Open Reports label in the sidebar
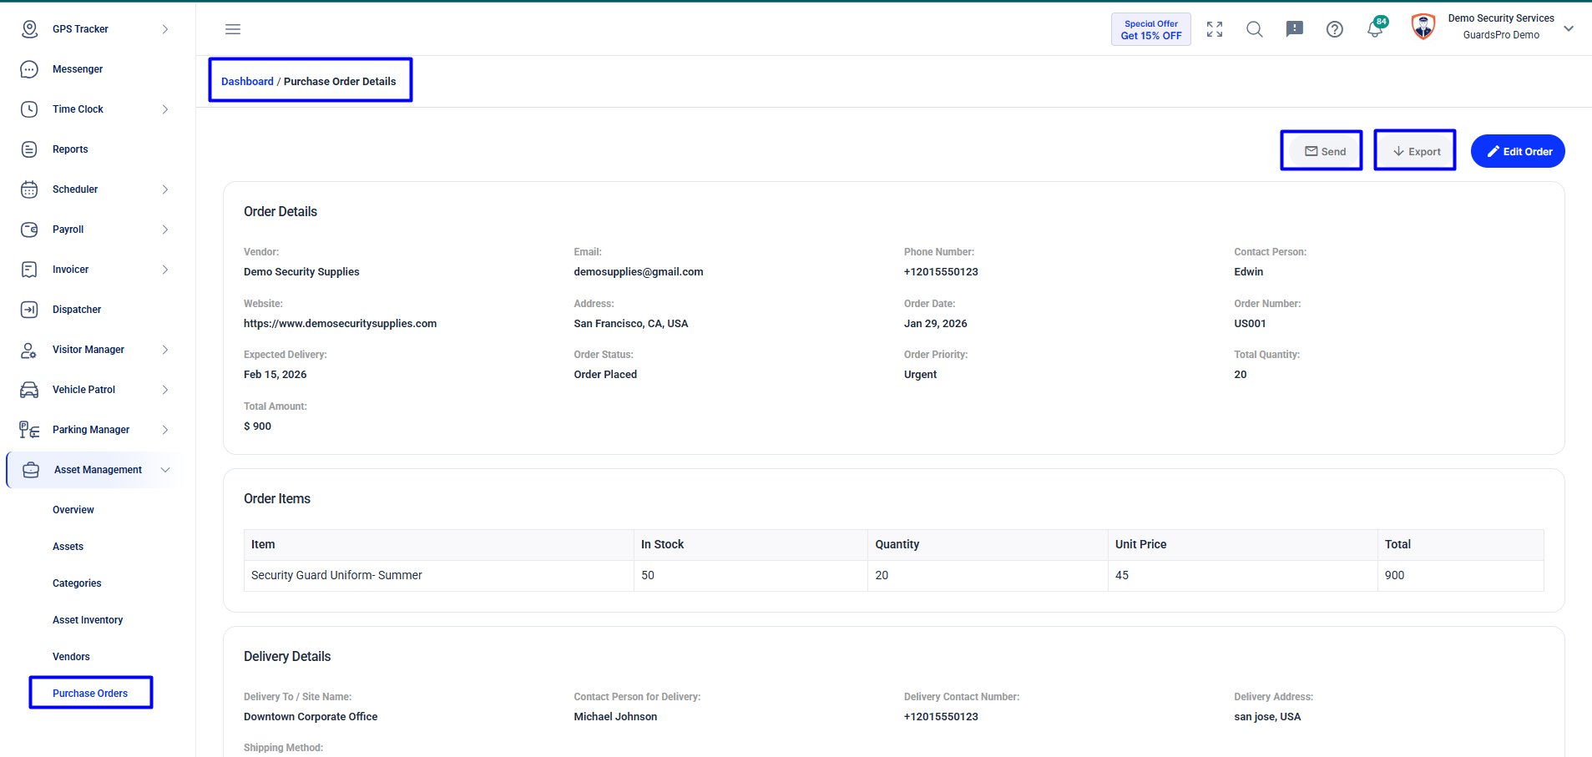 70,149
